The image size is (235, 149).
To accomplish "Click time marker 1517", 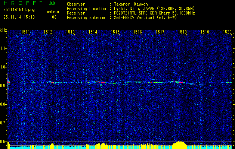I will [160, 32].
